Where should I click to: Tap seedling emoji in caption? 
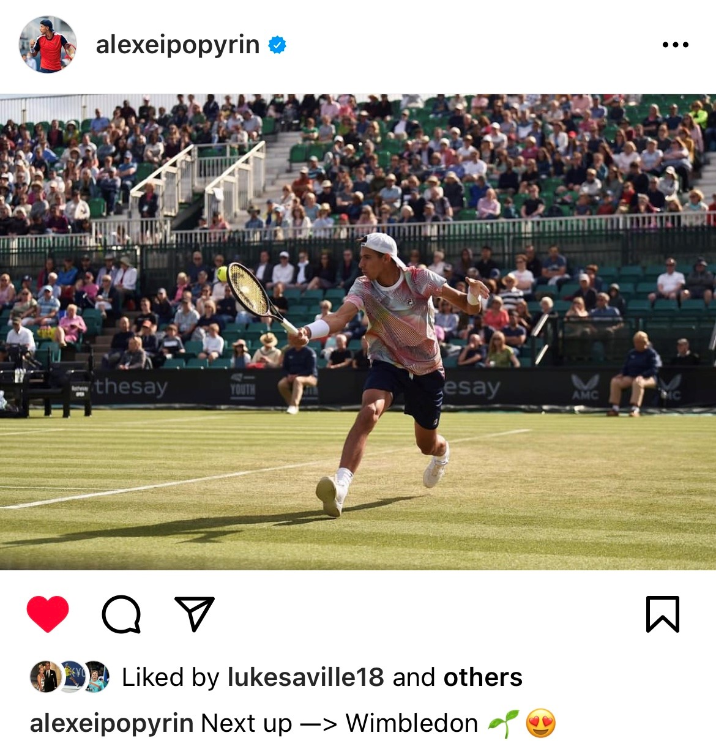[x=503, y=723]
